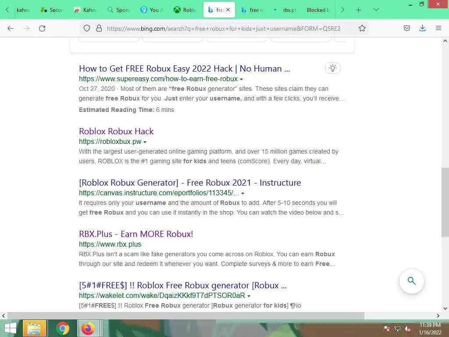The image size is (449, 337).
Task: Switch to the Spons tab
Action: point(118,10)
